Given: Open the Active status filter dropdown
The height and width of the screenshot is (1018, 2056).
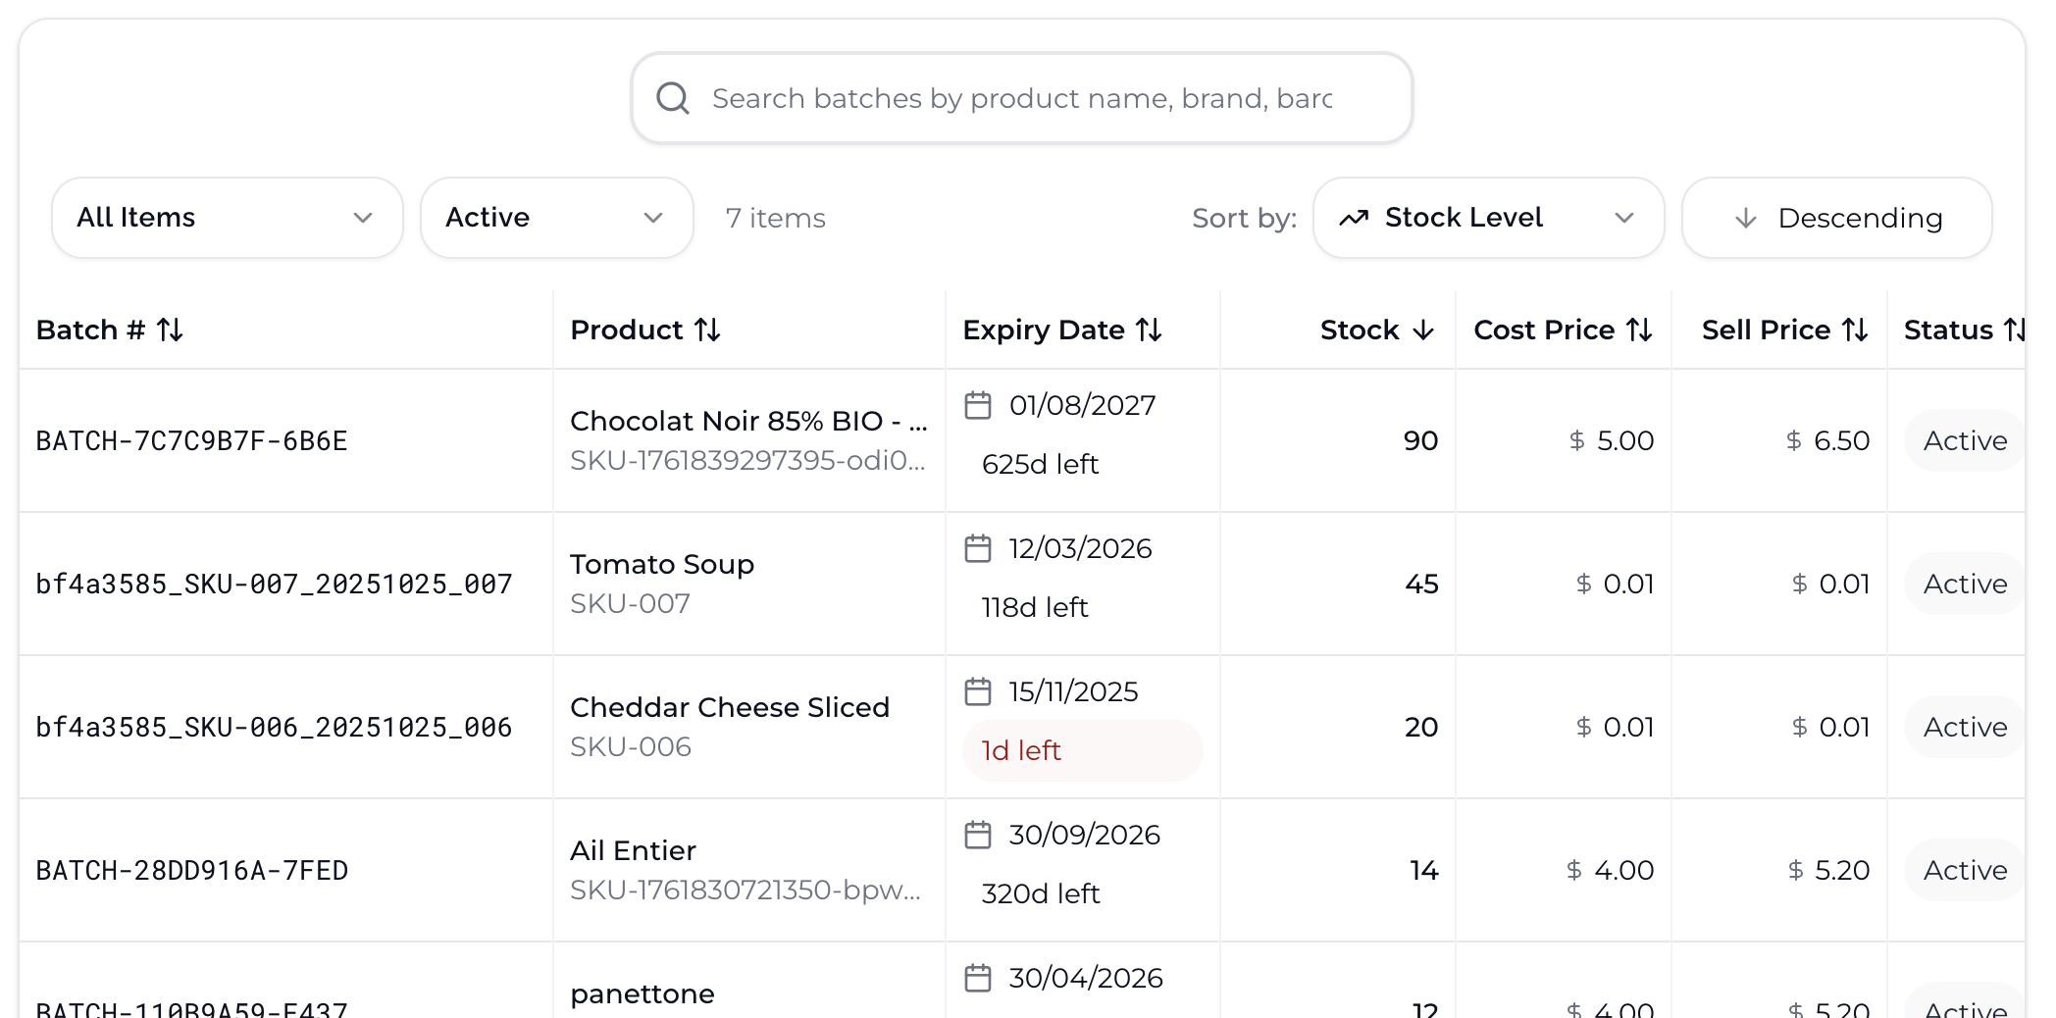Looking at the screenshot, I should [556, 218].
